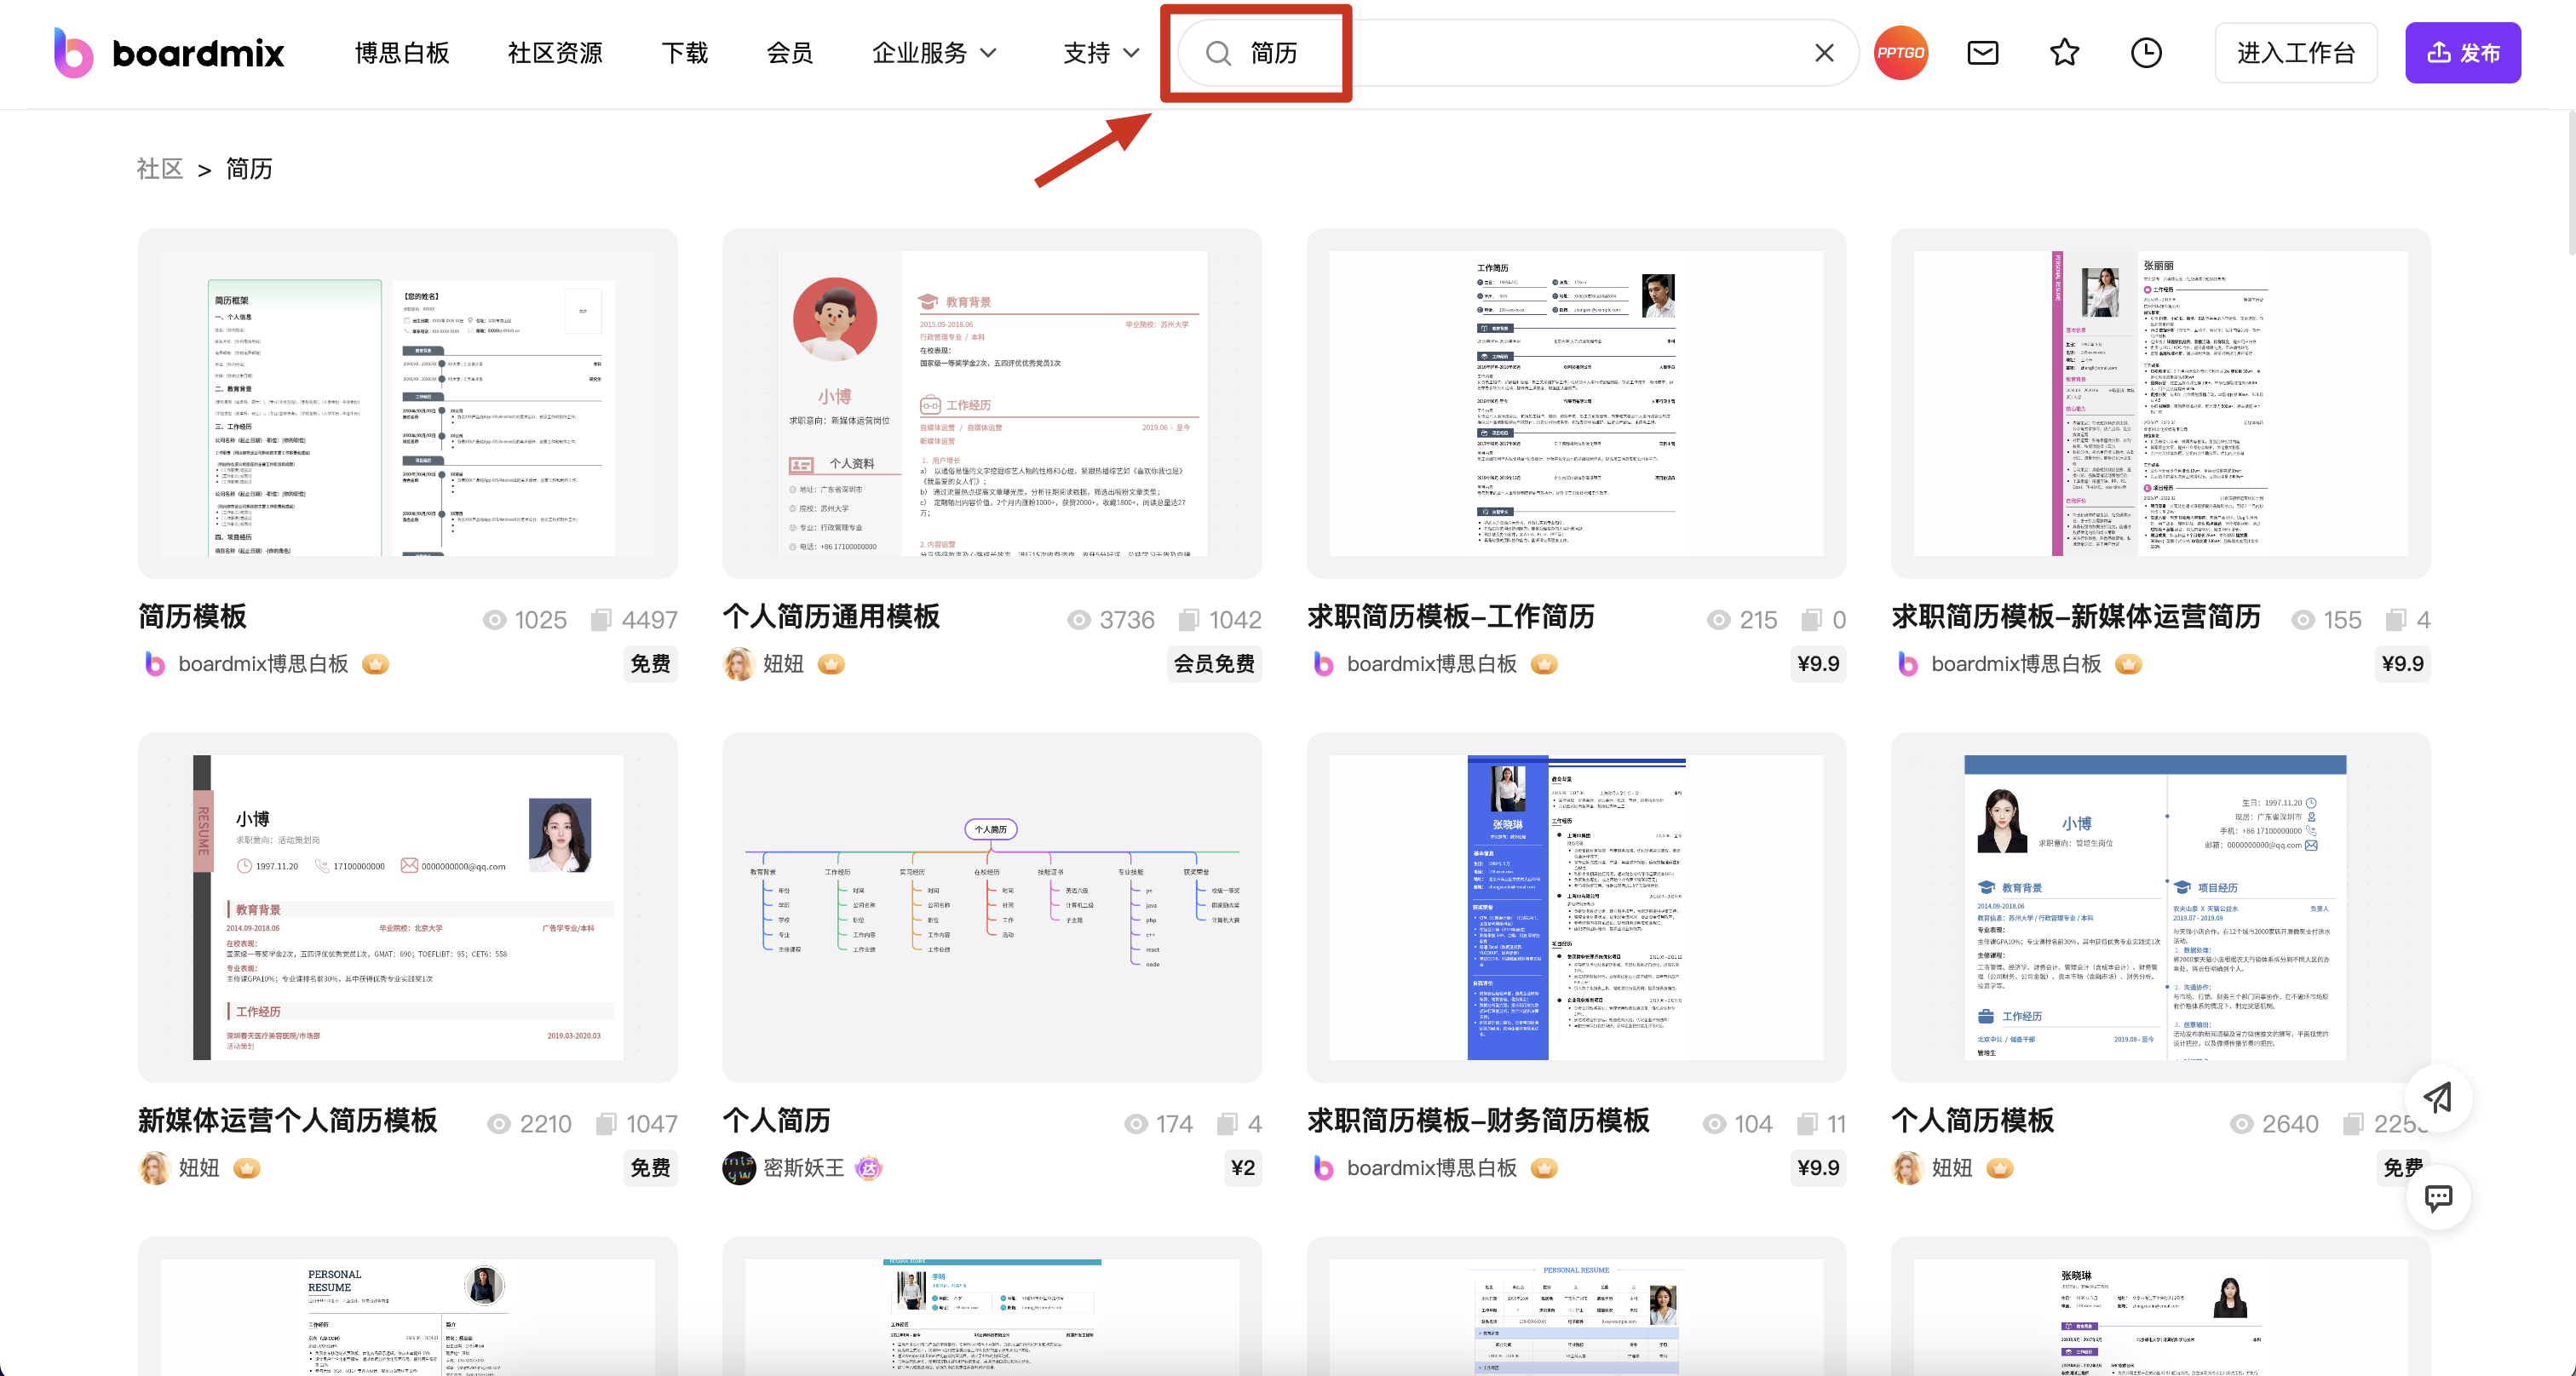
Task: Click crown badge under 求职简历模板–工作简历
Action: pos(1544,663)
